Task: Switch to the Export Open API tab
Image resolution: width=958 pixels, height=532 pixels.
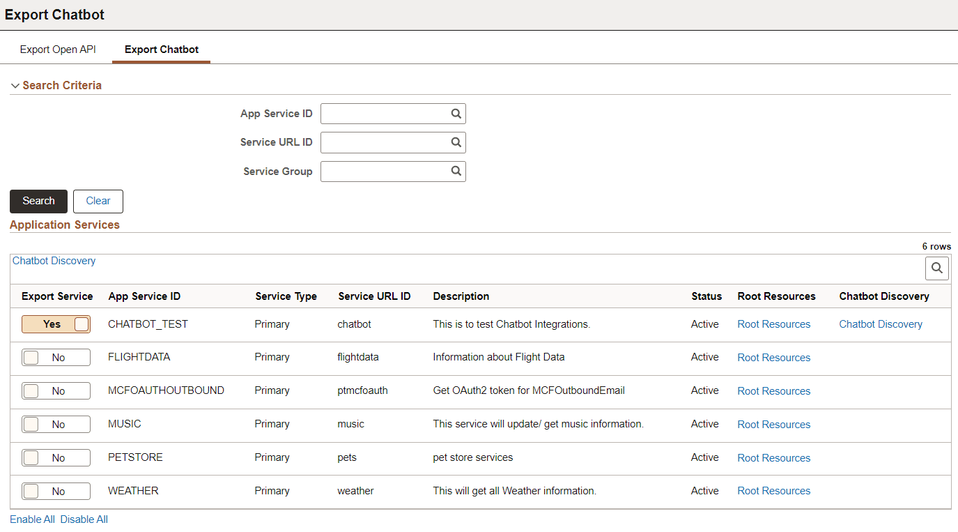Action: pyautogui.click(x=58, y=49)
